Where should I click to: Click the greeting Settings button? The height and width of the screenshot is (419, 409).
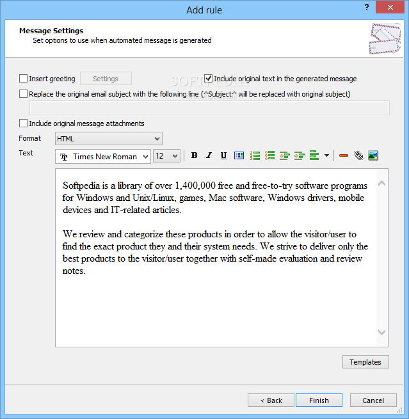point(106,79)
